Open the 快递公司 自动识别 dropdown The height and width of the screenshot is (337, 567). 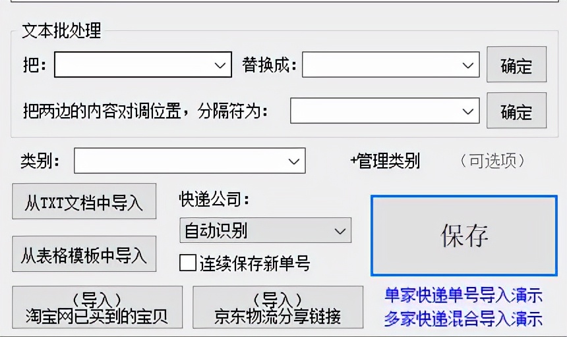[266, 230]
